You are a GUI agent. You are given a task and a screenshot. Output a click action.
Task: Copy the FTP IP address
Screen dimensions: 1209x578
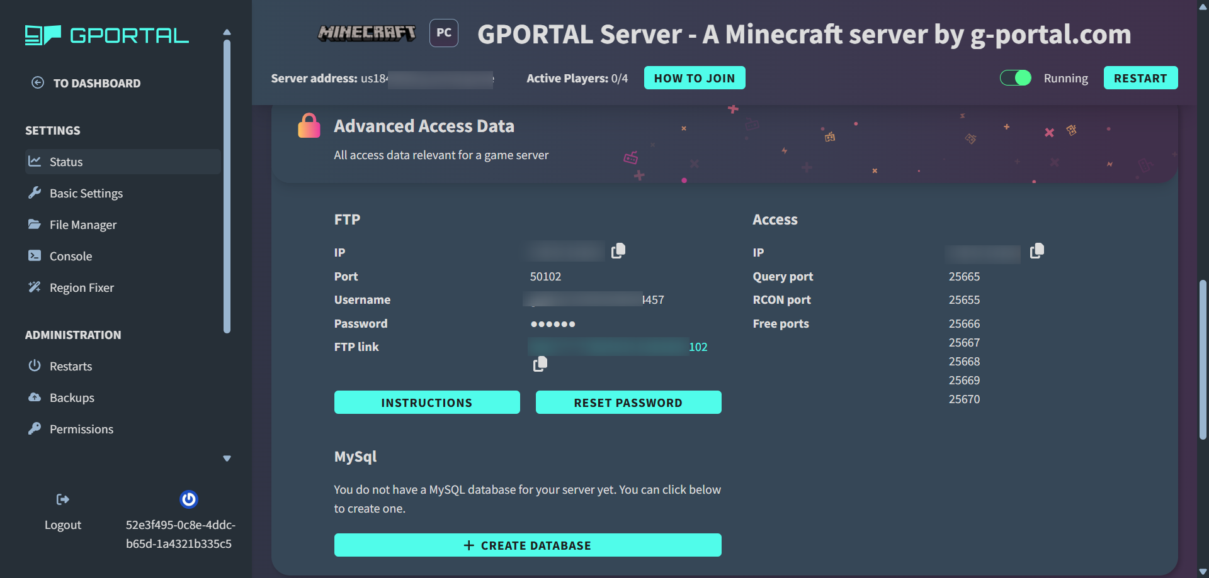click(618, 251)
